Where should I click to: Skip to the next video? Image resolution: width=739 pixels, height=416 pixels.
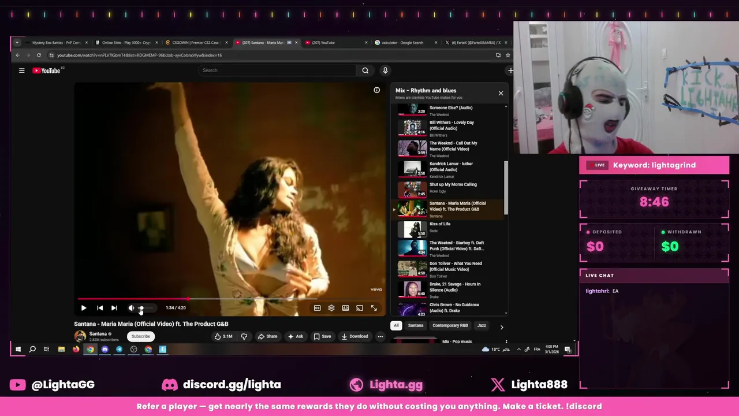coord(114,308)
